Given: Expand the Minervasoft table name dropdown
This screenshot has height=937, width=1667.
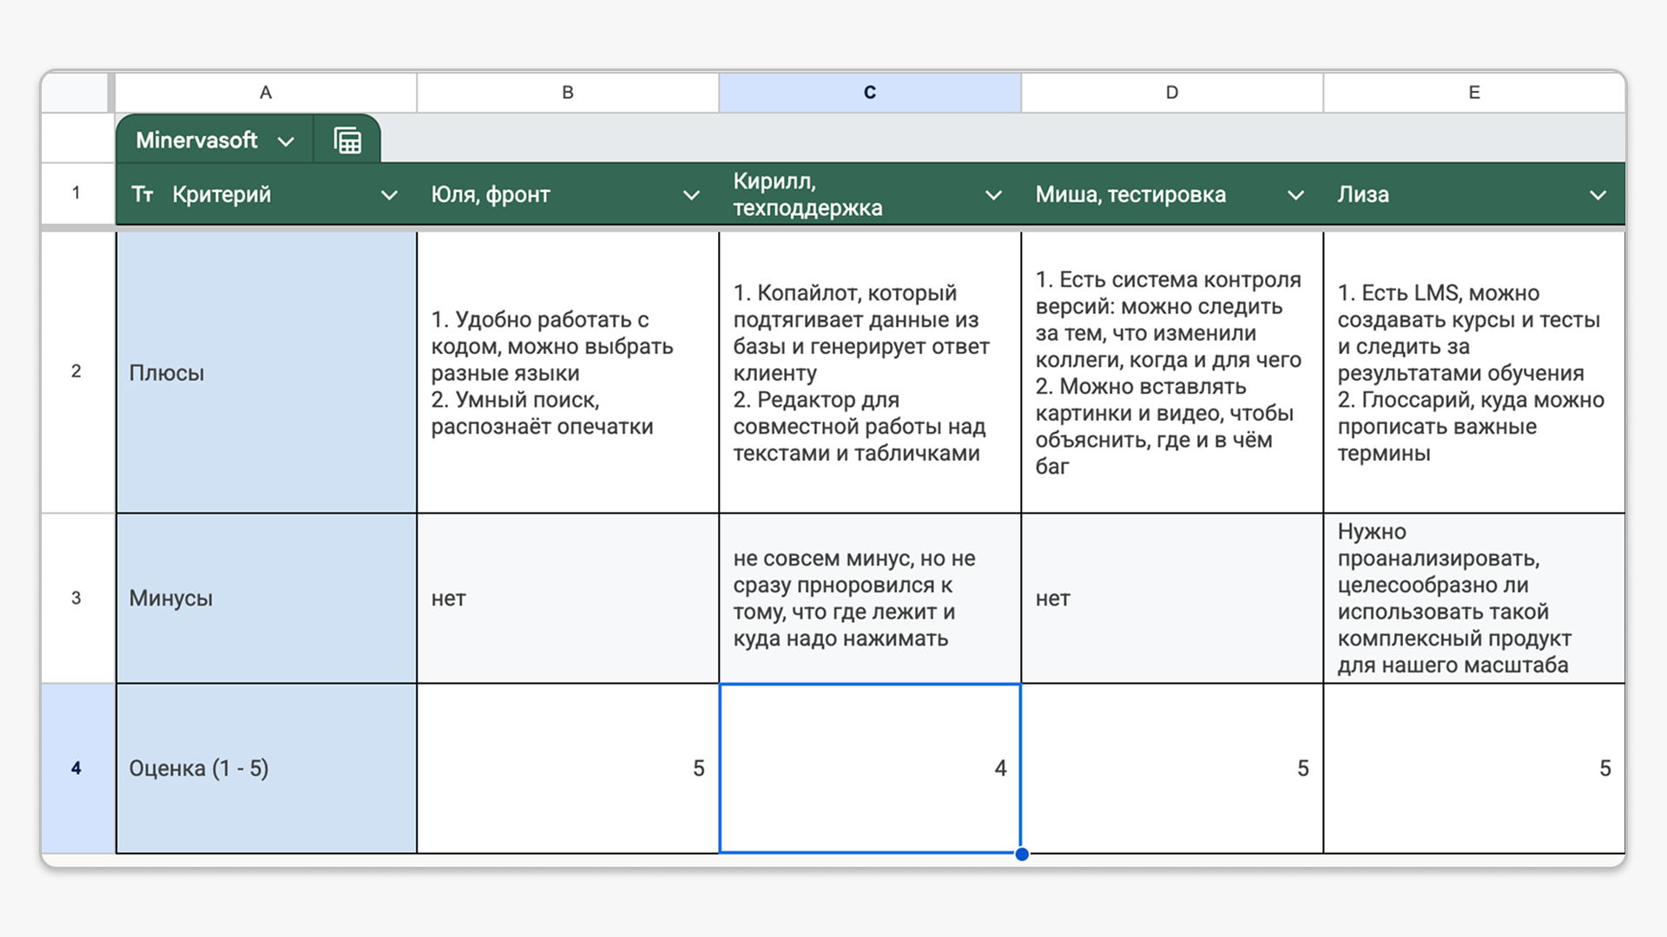Looking at the screenshot, I should 286,141.
